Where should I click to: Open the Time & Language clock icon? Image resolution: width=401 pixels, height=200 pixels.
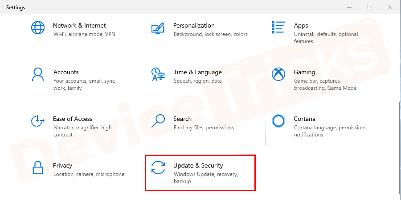[x=158, y=74]
